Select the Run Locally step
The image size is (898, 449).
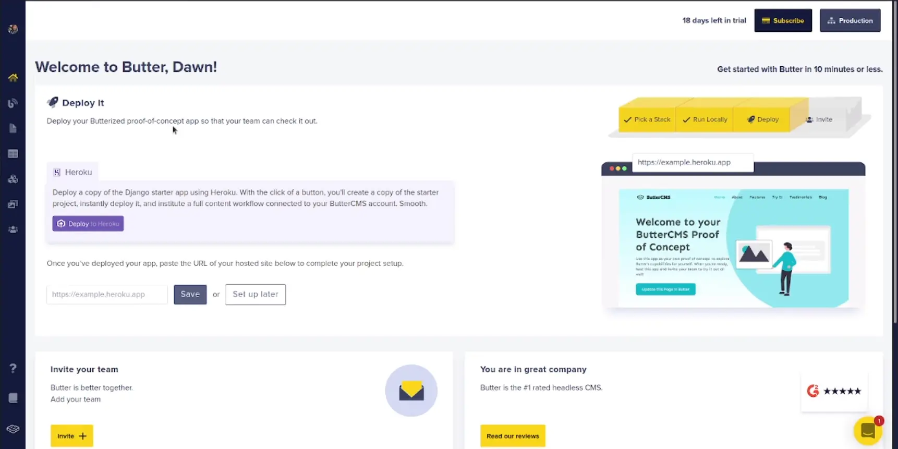point(705,119)
